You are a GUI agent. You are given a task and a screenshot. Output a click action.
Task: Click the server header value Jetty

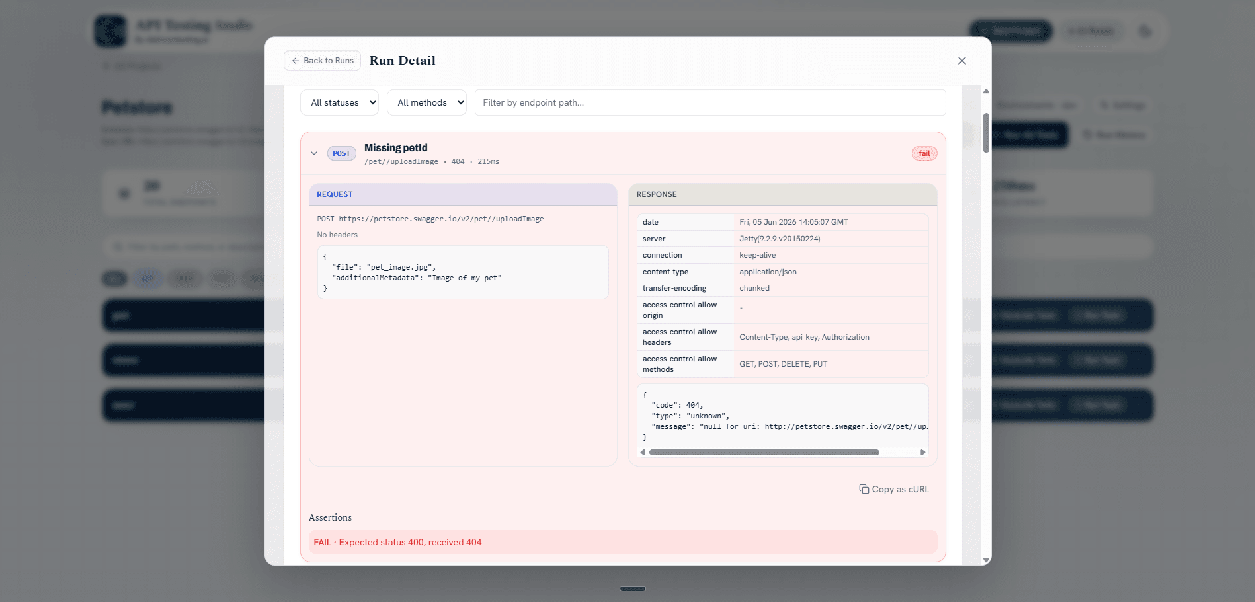(780, 239)
